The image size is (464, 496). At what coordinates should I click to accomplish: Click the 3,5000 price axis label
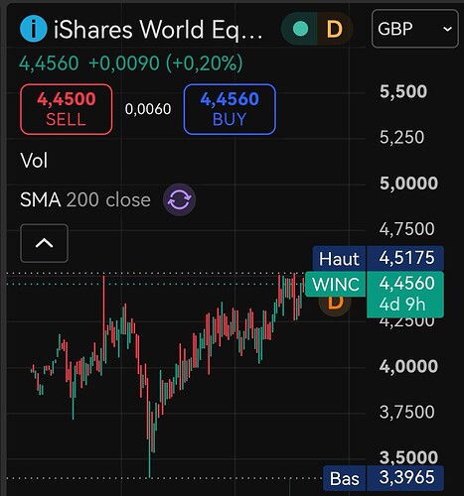[408, 457]
